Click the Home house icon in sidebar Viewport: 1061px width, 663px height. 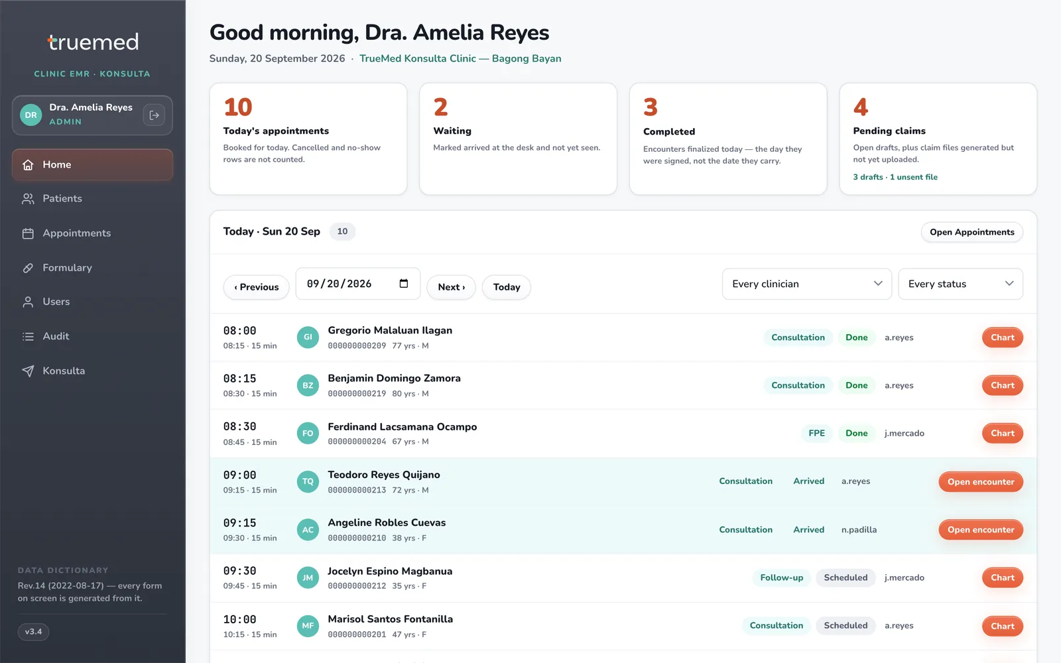28,165
